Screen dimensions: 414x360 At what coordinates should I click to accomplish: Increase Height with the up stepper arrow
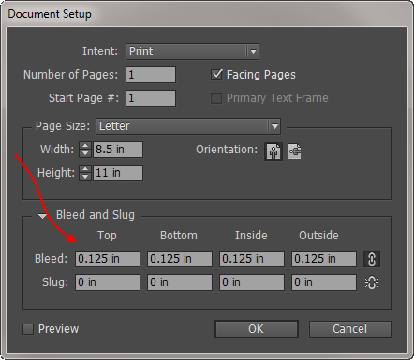click(x=85, y=169)
